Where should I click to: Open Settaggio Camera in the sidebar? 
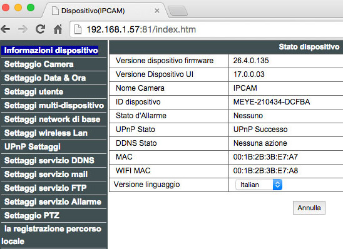coord(39,64)
